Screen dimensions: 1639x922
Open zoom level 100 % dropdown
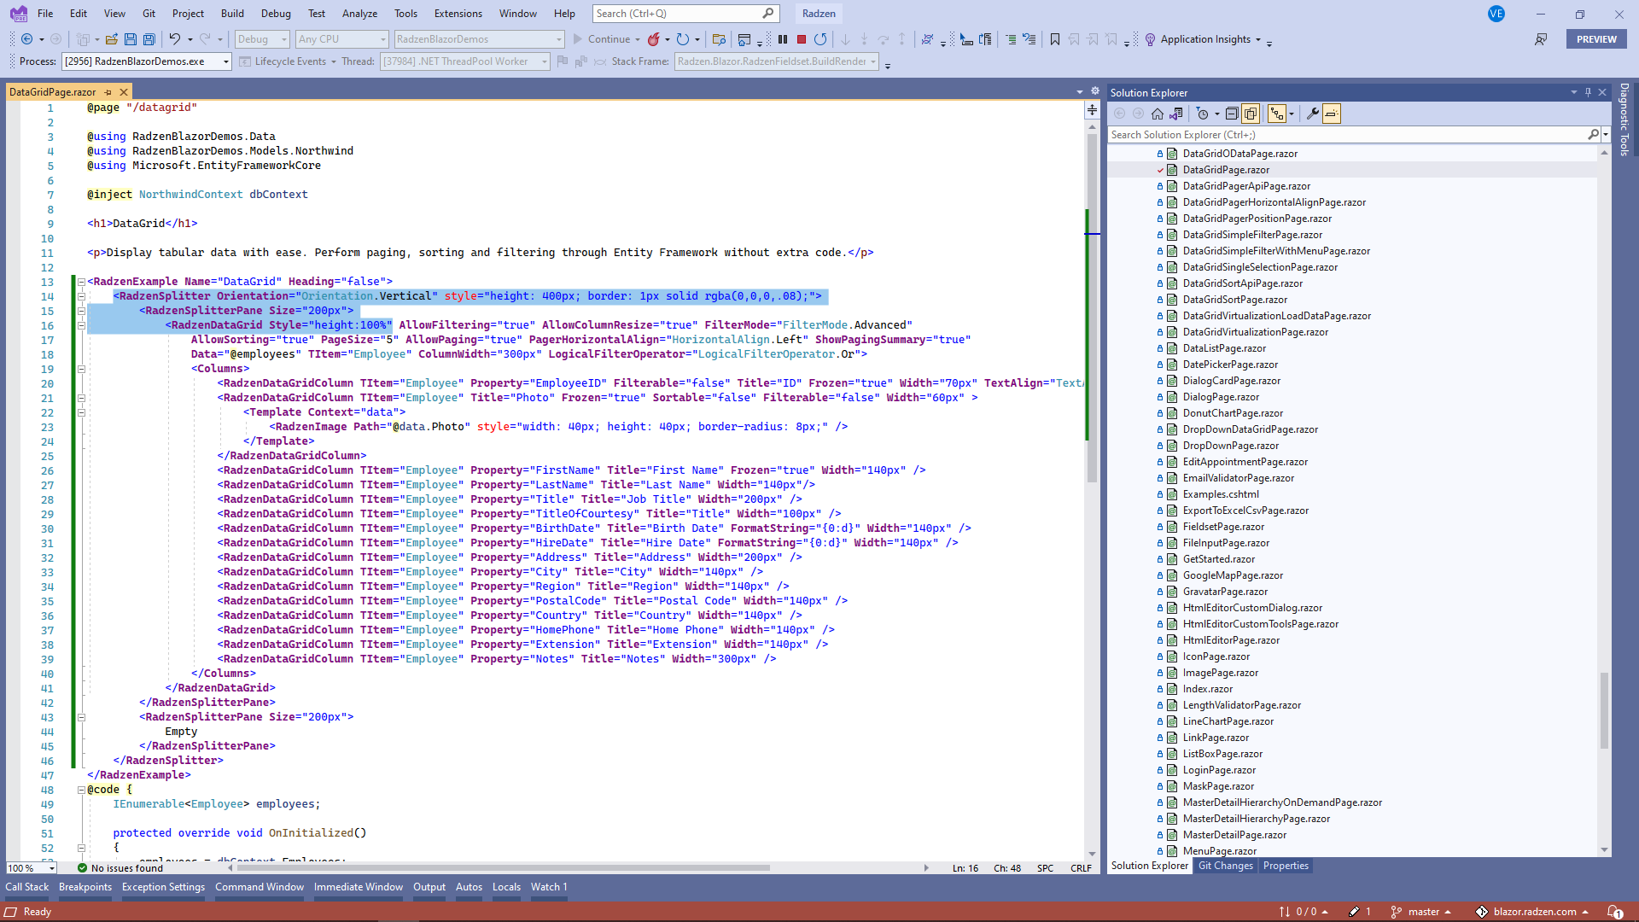(x=32, y=868)
